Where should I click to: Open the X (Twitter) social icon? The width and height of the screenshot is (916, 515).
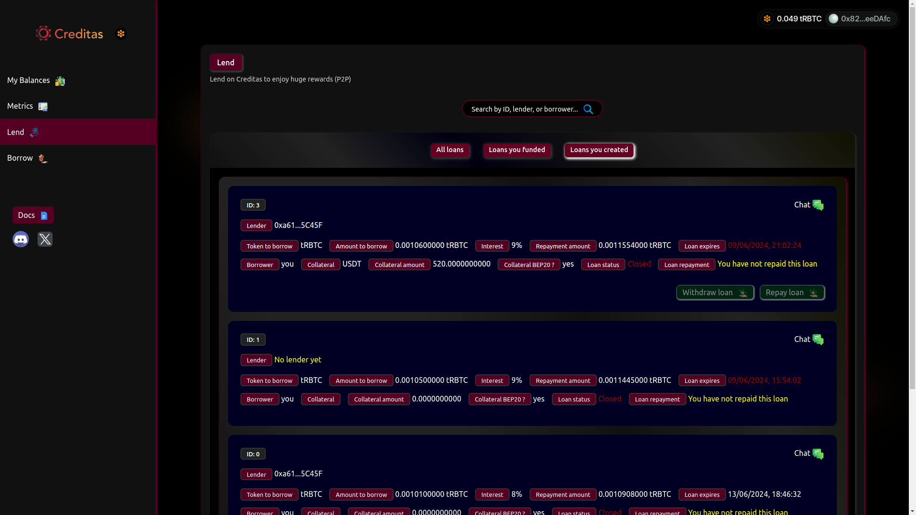pyautogui.click(x=45, y=239)
